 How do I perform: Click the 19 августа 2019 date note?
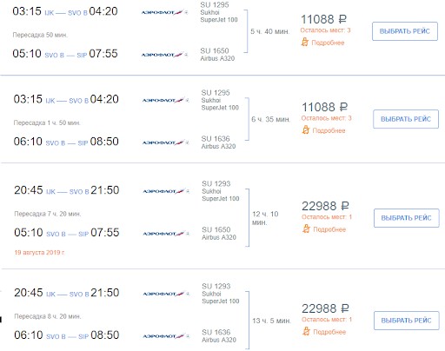[x=39, y=253]
